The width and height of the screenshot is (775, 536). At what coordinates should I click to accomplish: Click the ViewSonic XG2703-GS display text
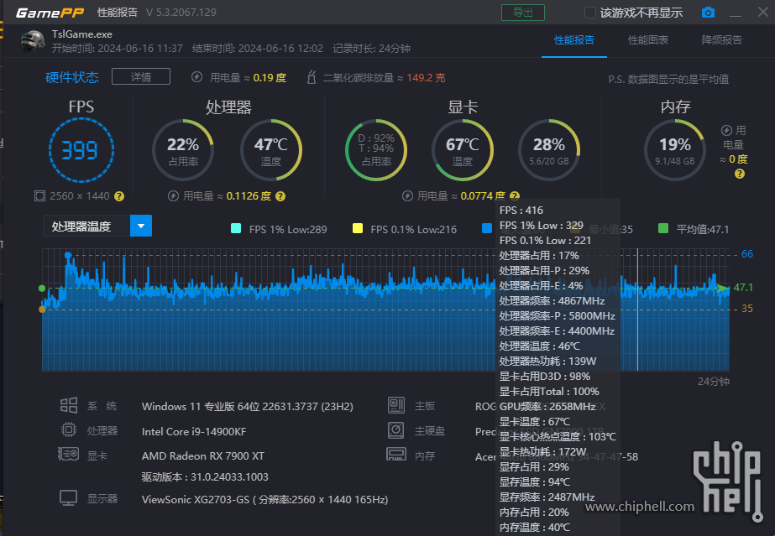pyautogui.click(x=264, y=499)
